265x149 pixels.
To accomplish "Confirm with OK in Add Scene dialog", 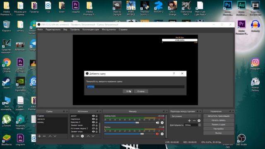I will click(128, 91).
